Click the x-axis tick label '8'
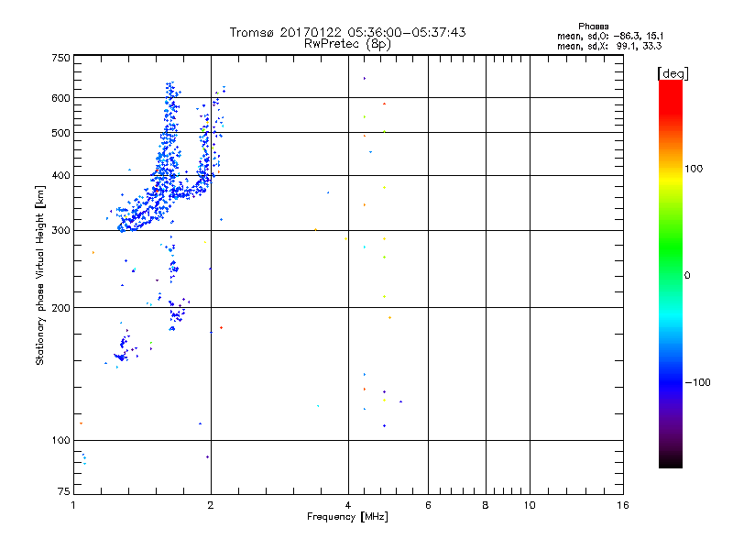Viewport: 733px width, 550px height. point(486,505)
